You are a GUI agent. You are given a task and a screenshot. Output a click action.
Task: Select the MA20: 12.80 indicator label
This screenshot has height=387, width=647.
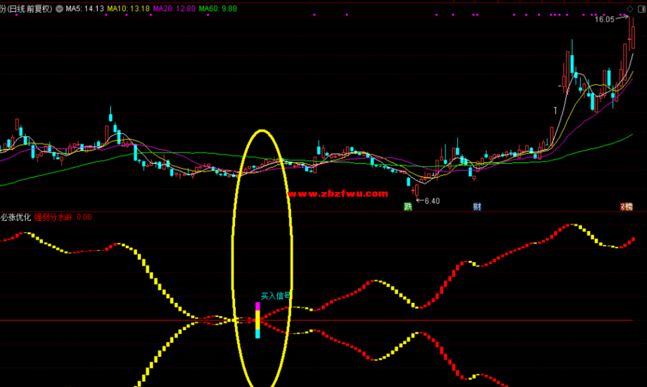[174, 9]
